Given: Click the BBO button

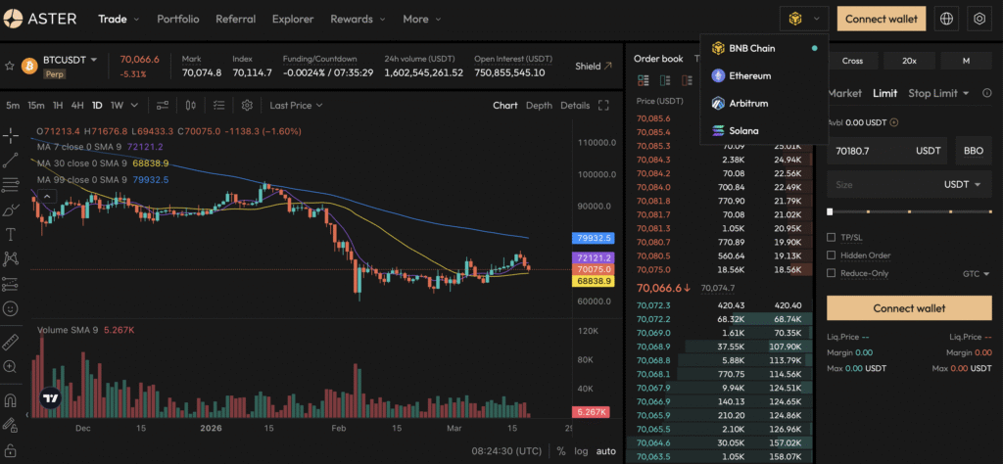Looking at the screenshot, I should pos(974,151).
